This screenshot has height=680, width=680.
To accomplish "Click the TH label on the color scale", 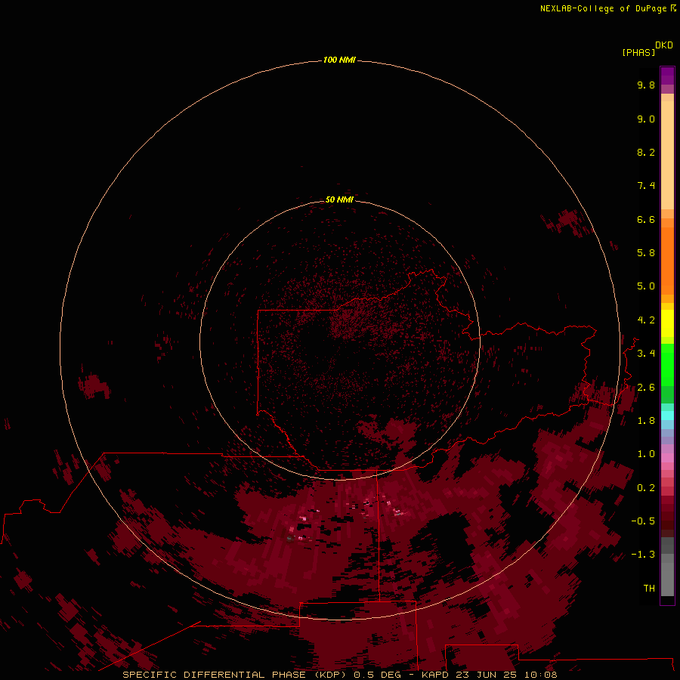I will 649,589.
